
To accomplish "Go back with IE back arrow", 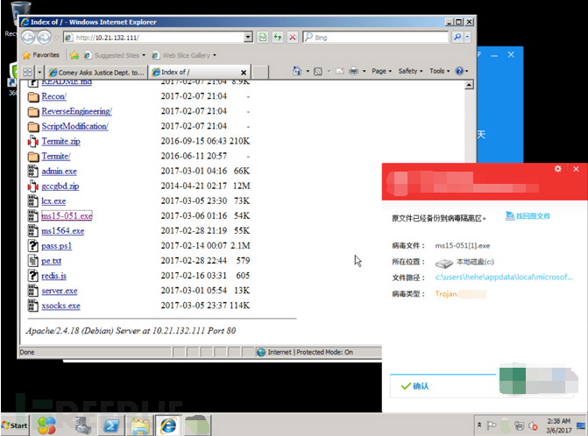I will pos(28,37).
